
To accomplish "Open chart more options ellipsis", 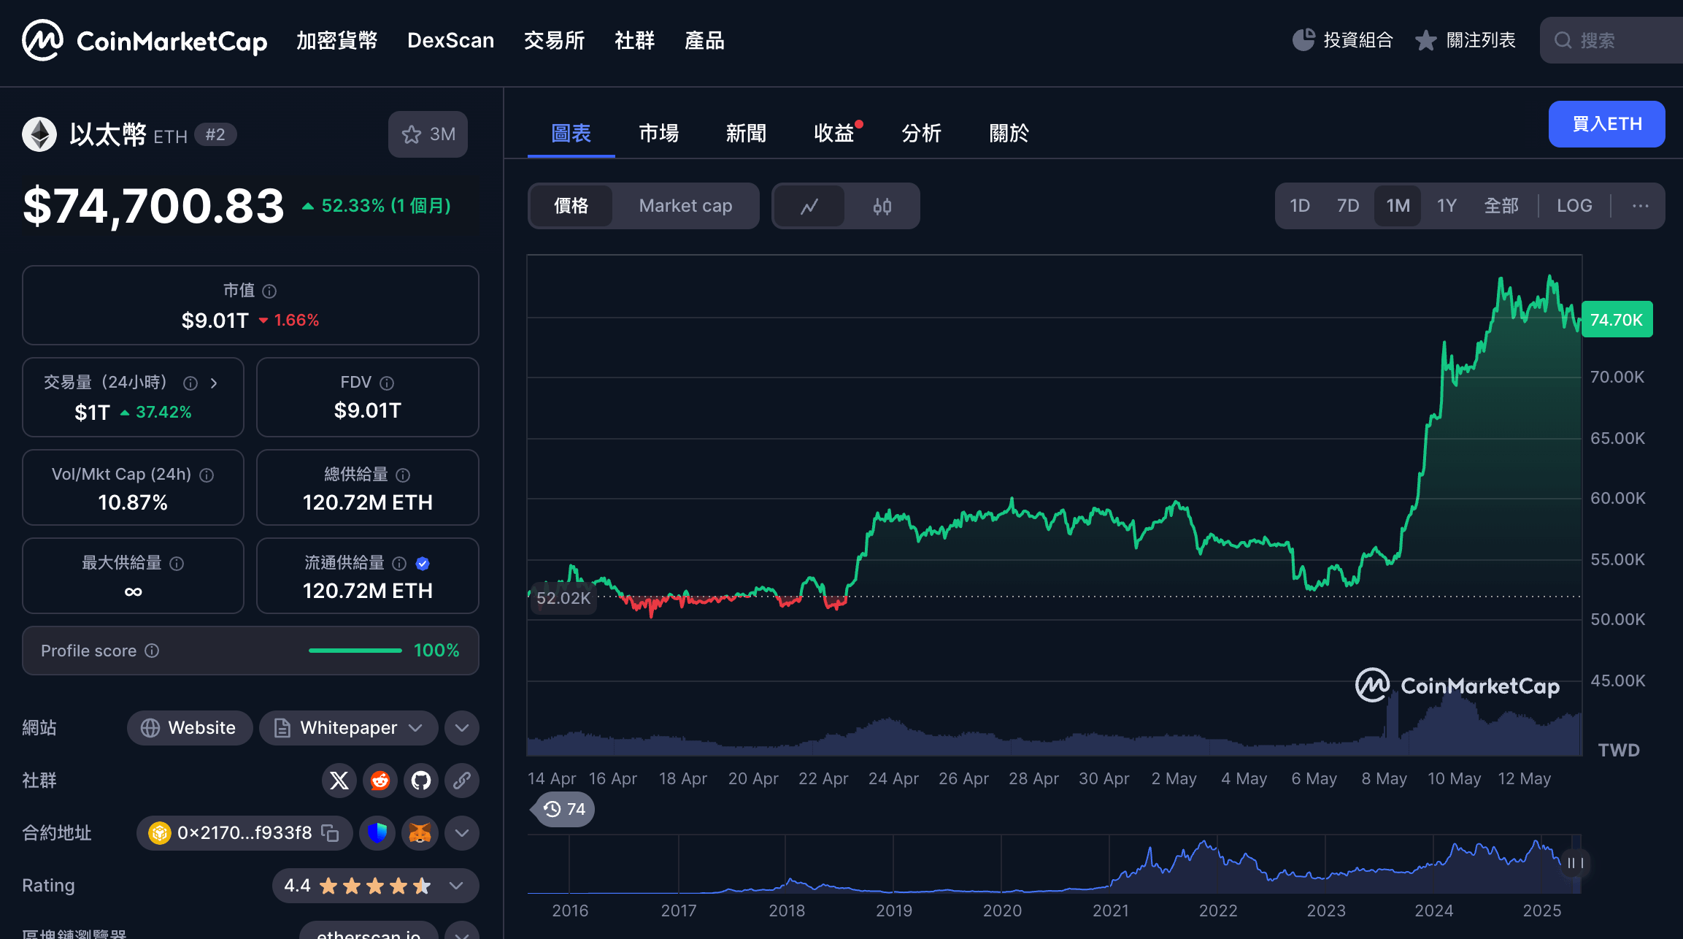I will (x=1640, y=206).
